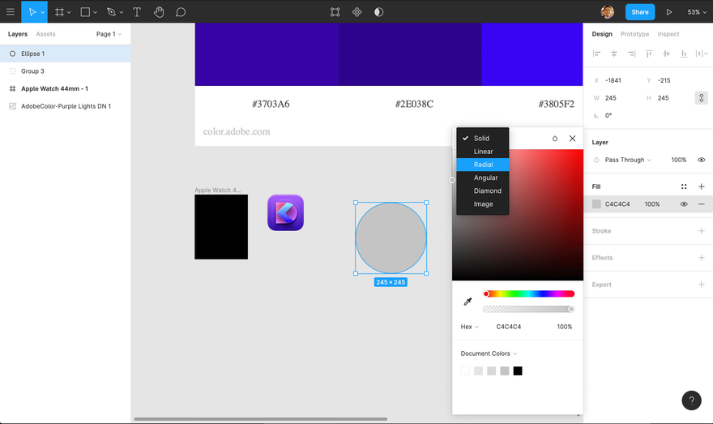This screenshot has height=424, width=713.
Task: Select the Text tool
Action: pos(136,12)
